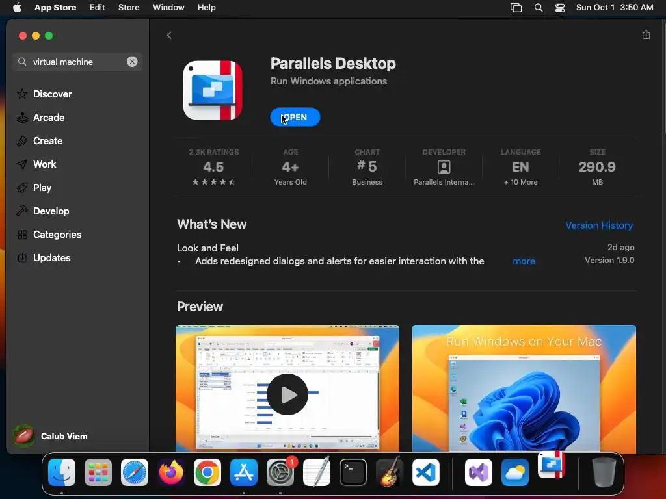This screenshot has height=499, width=666.
Task: Open the Edit menu
Action: pos(98,8)
